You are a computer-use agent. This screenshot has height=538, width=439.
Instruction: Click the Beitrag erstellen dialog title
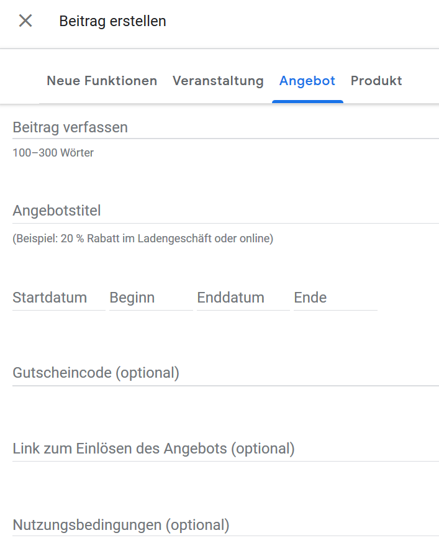coord(112,21)
